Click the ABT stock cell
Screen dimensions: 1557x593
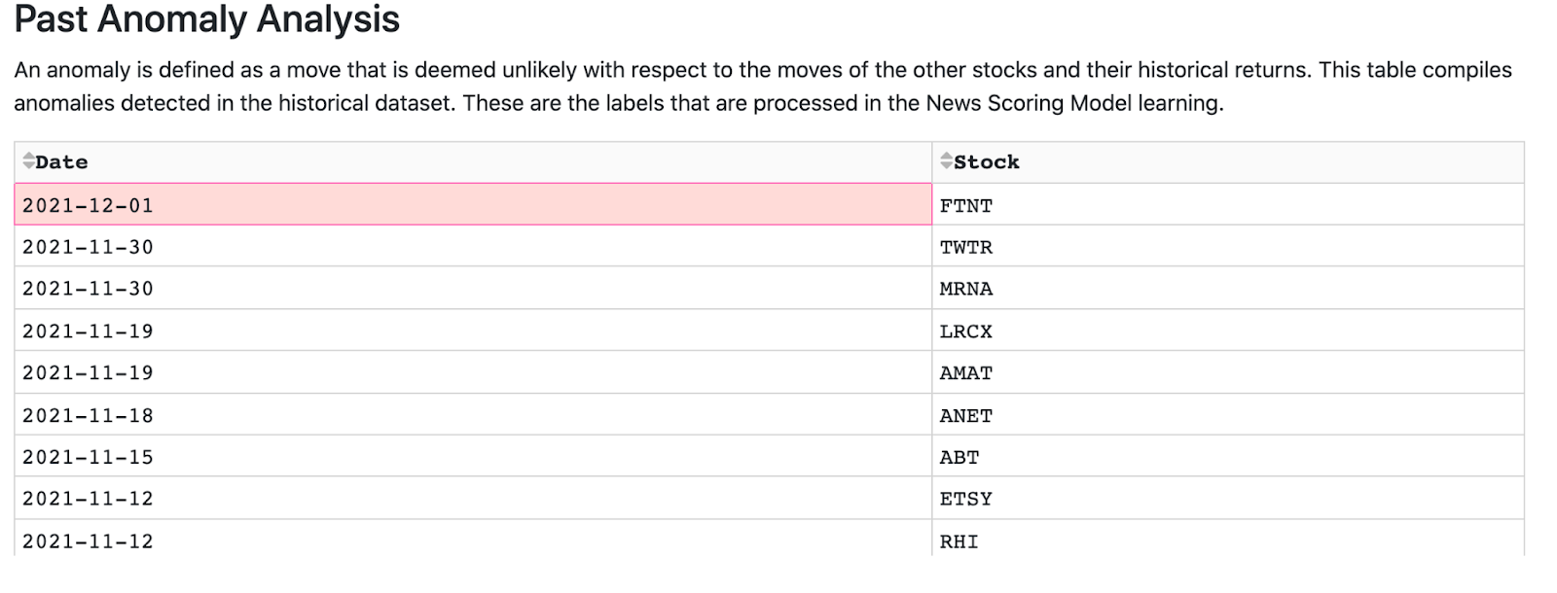[x=959, y=457]
